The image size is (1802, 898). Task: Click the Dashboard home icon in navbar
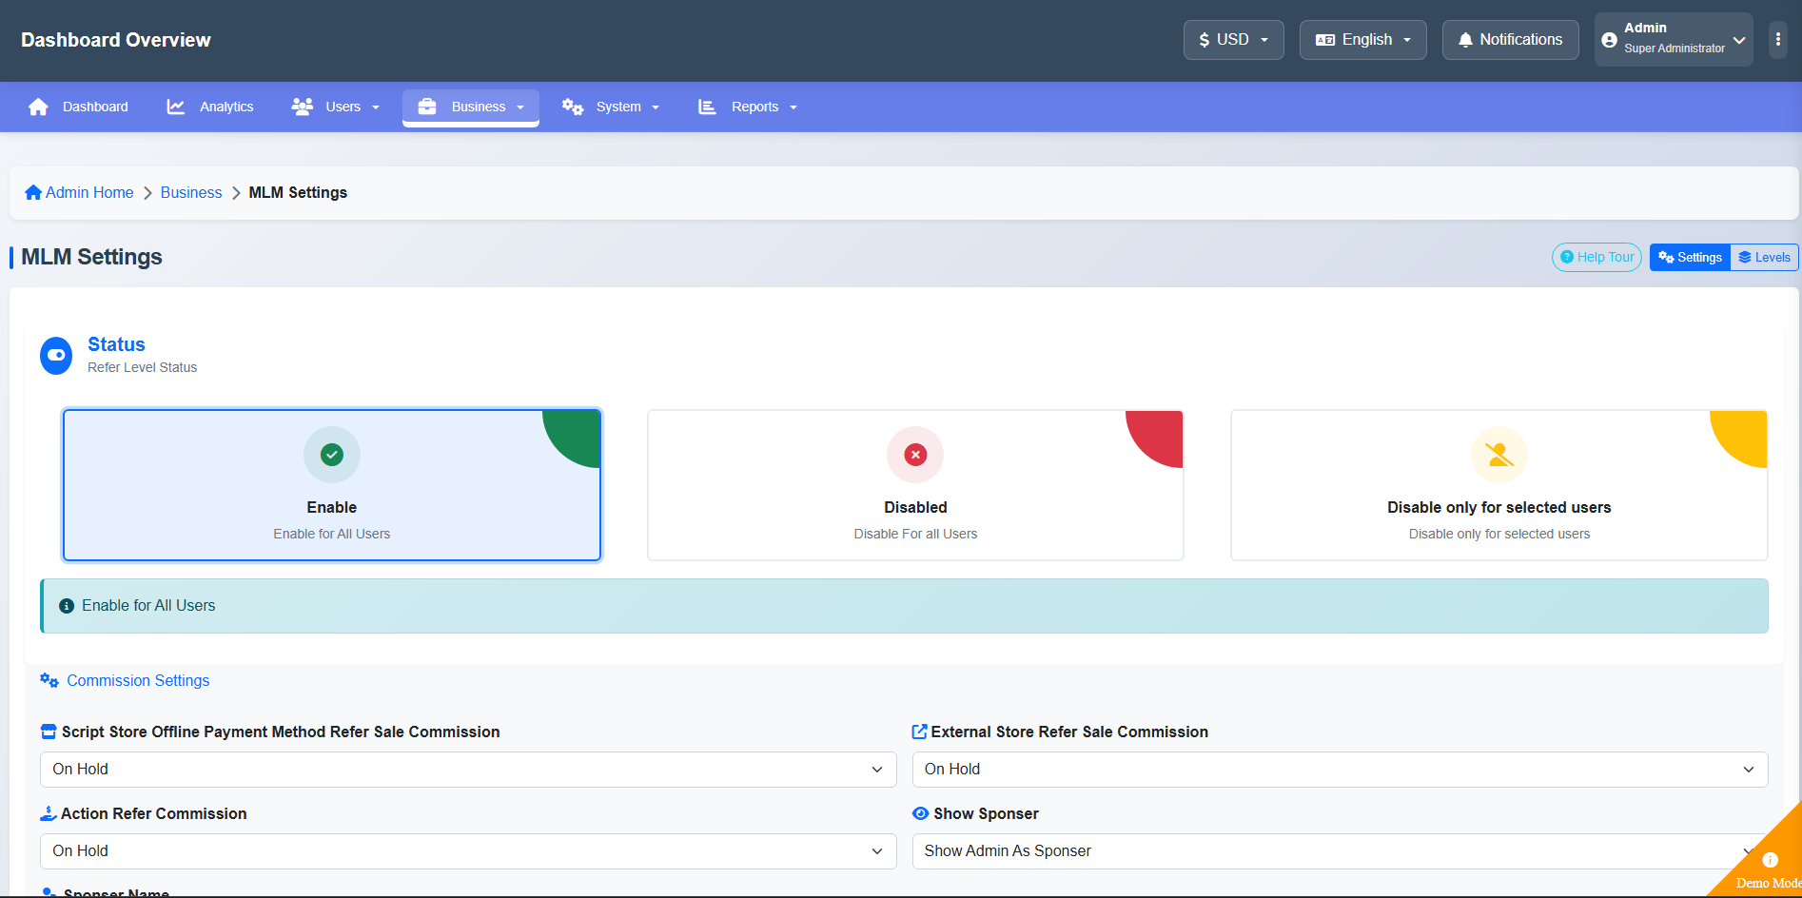38,107
